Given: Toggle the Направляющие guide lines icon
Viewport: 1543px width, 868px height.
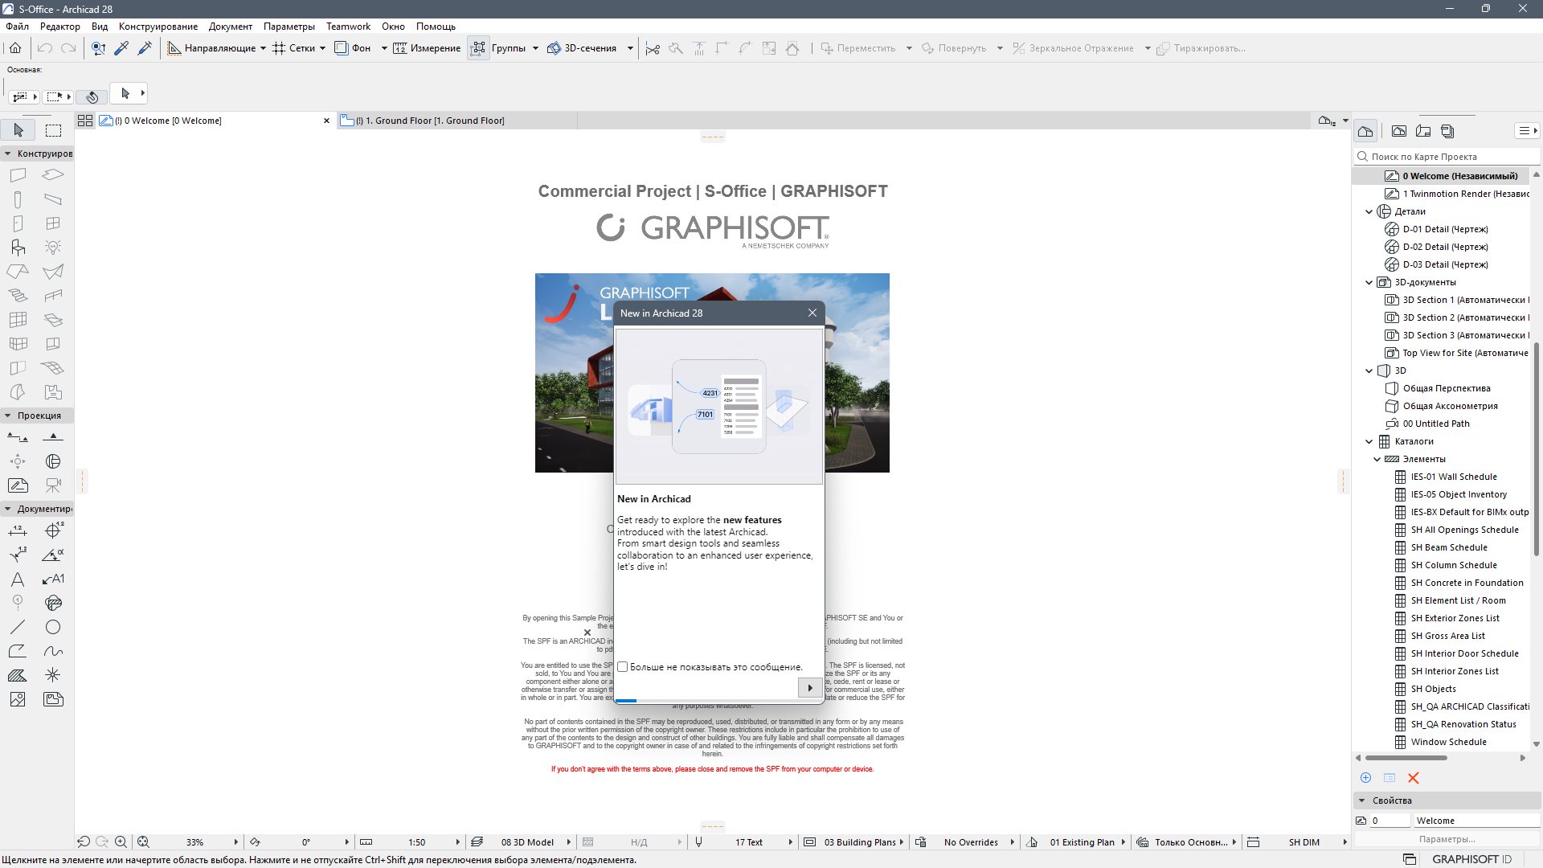Looking at the screenshot, I should tap(174, 48).
